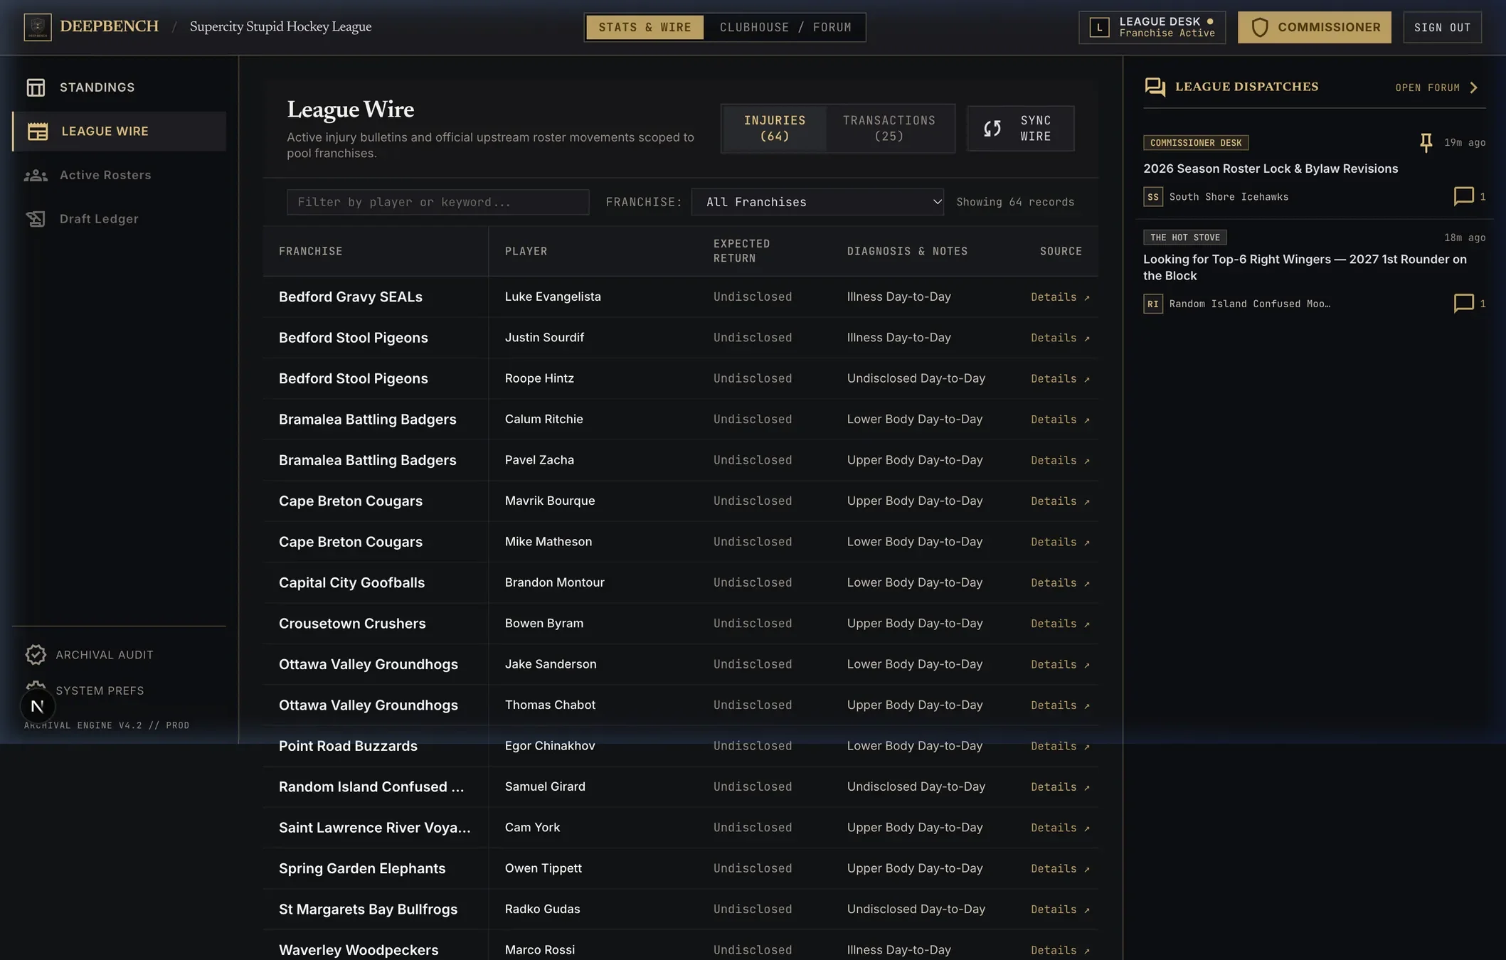Viewport: 1506px width, 960px height.
Task: Click the RI Random Island badge
Action: point(1153,304)
